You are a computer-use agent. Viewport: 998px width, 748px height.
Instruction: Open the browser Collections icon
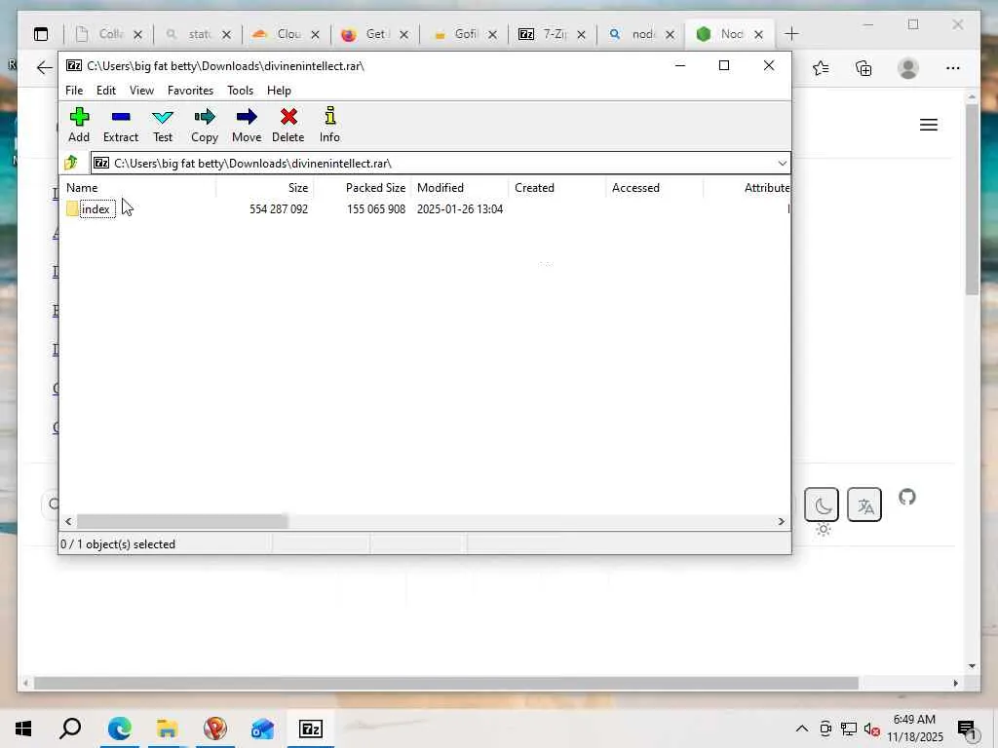pos(864,68)
